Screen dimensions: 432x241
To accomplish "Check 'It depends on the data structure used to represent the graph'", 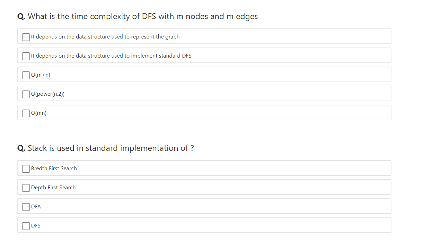I will [26, 37].
